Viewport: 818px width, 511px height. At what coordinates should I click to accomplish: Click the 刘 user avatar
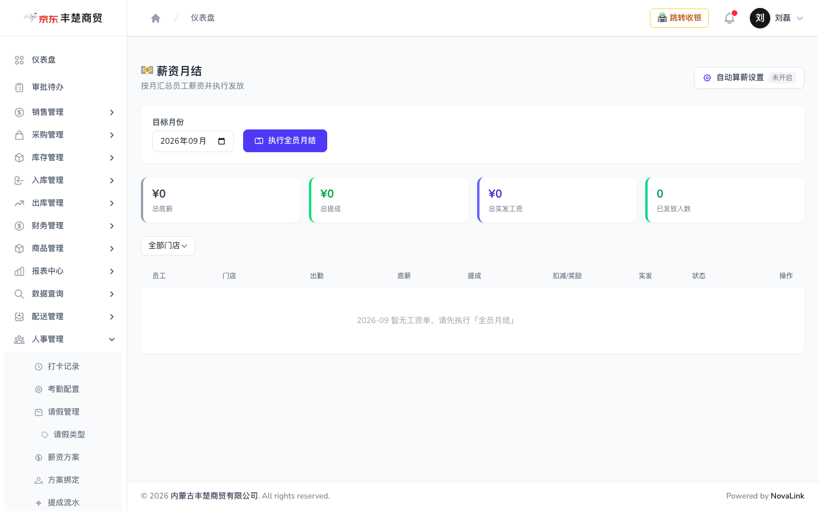[760, 18]
